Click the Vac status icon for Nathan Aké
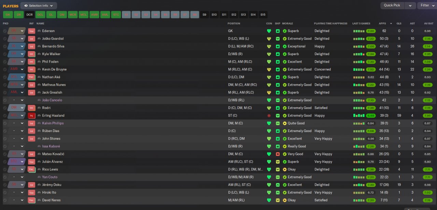The height and width of the screenshot is (210, 437). 31,77
